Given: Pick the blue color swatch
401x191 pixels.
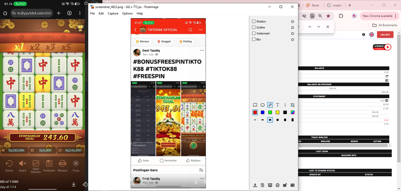Looking at the screenshot, I should (x=263, y=112).
